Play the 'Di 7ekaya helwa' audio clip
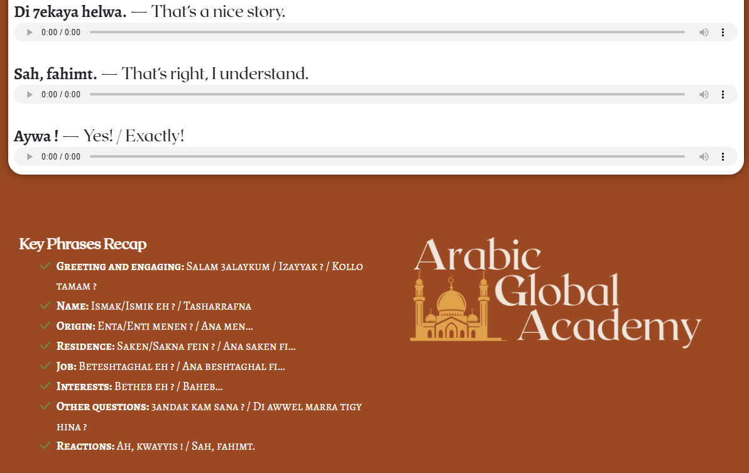 [x=30, y=32]
